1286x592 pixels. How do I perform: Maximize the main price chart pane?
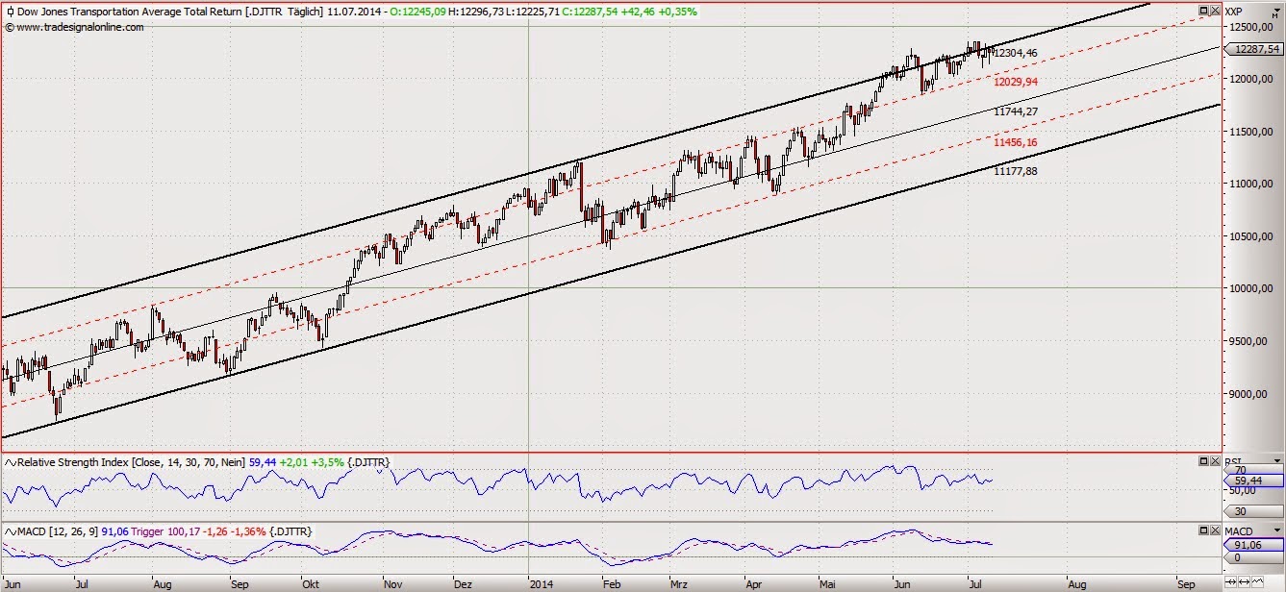point(1203,11)
